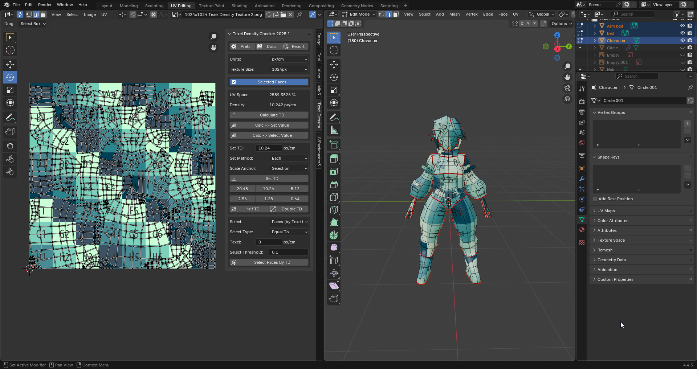This screenshot has width=697, height=369.
Task: Open the Modifiers properties tab wrench icon
Action: (582, 179)
